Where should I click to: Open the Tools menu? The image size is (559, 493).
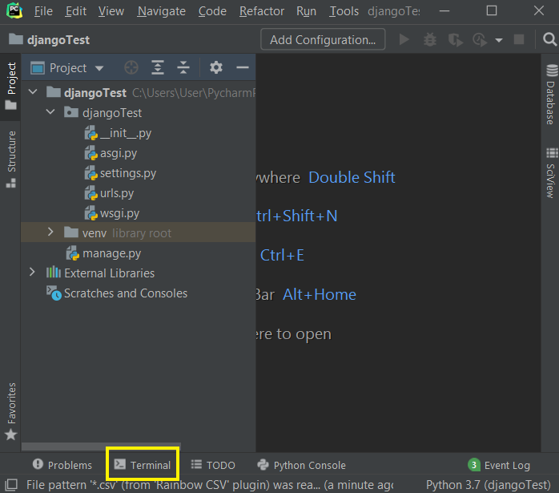point(344,11)
